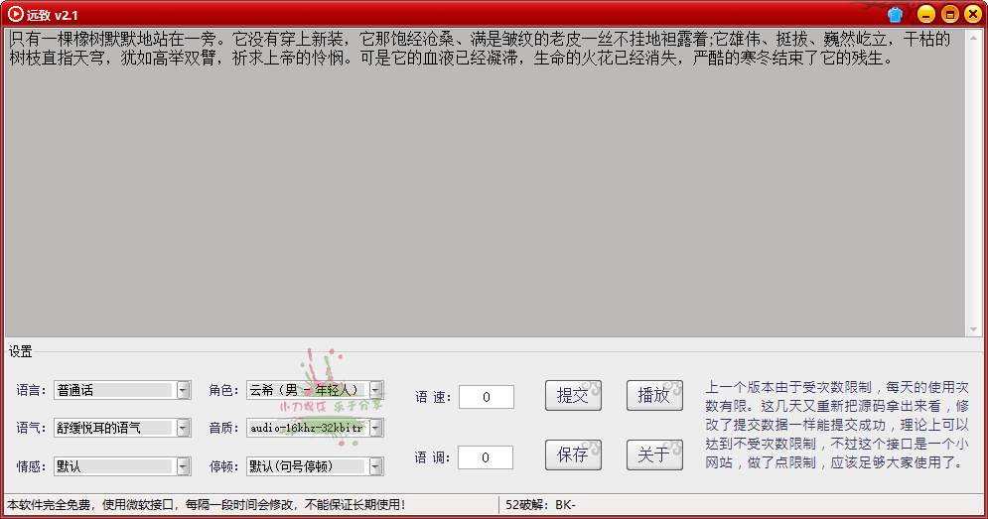Image resolution: width=988 pixels, height=519 pixels.
Task: Expand the 语言 dropdown showing 普通话
Action: point(183,390)
